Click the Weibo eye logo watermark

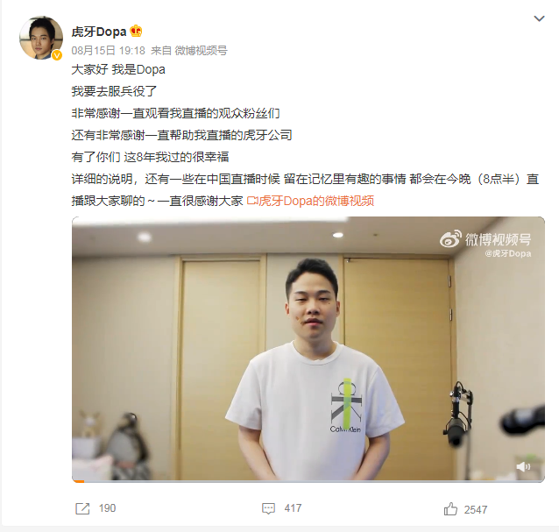point(450,239)
